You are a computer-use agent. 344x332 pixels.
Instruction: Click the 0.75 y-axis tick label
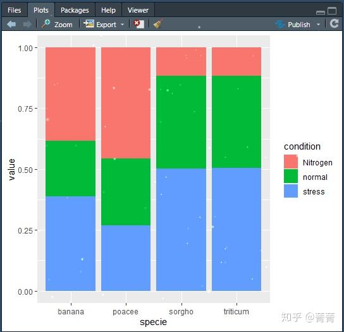coord(25,109)
